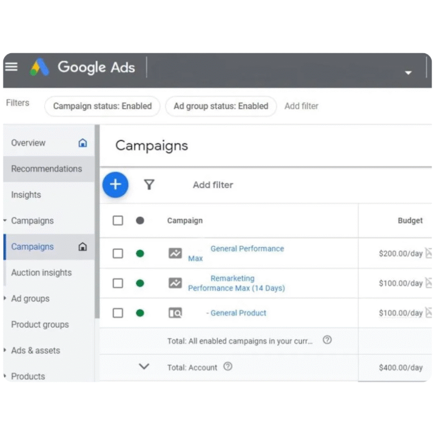The width and height of the screenshot is (435, 435).
Task: Check the General Performance Max campaign checkbox
Action: 118,253
